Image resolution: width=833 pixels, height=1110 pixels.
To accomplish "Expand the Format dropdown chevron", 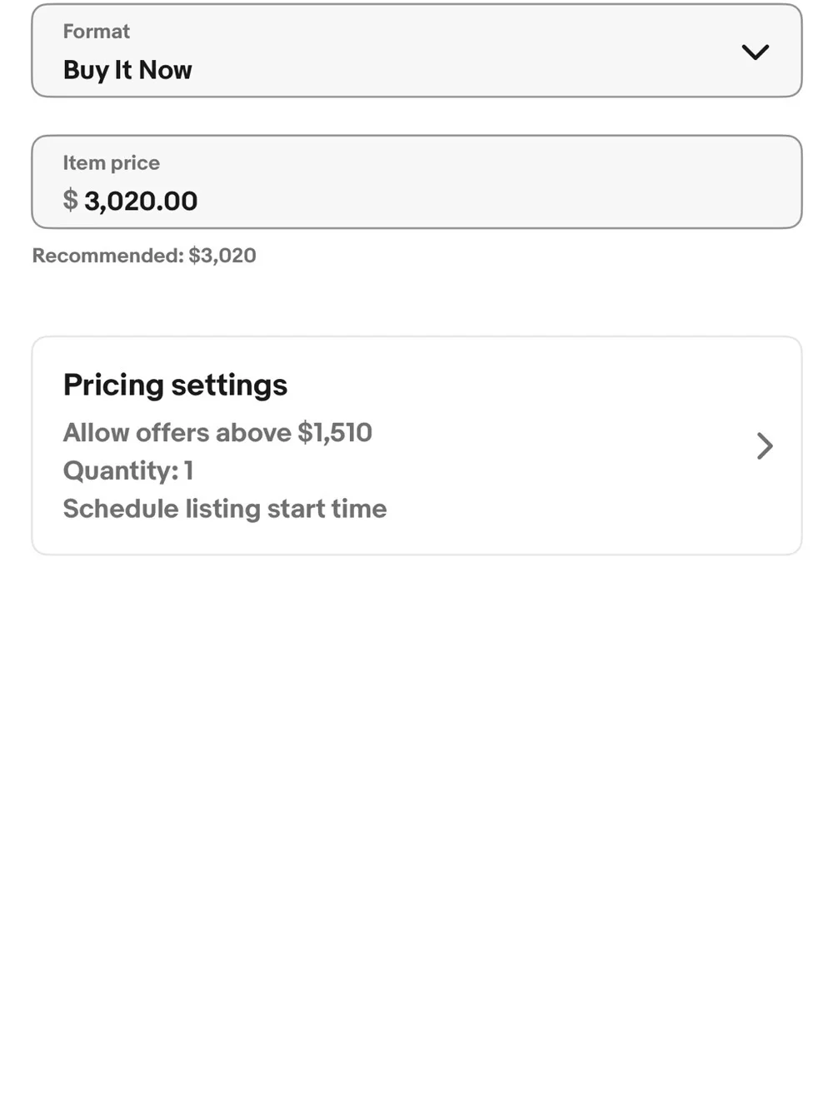I will (x=755, y=52).
